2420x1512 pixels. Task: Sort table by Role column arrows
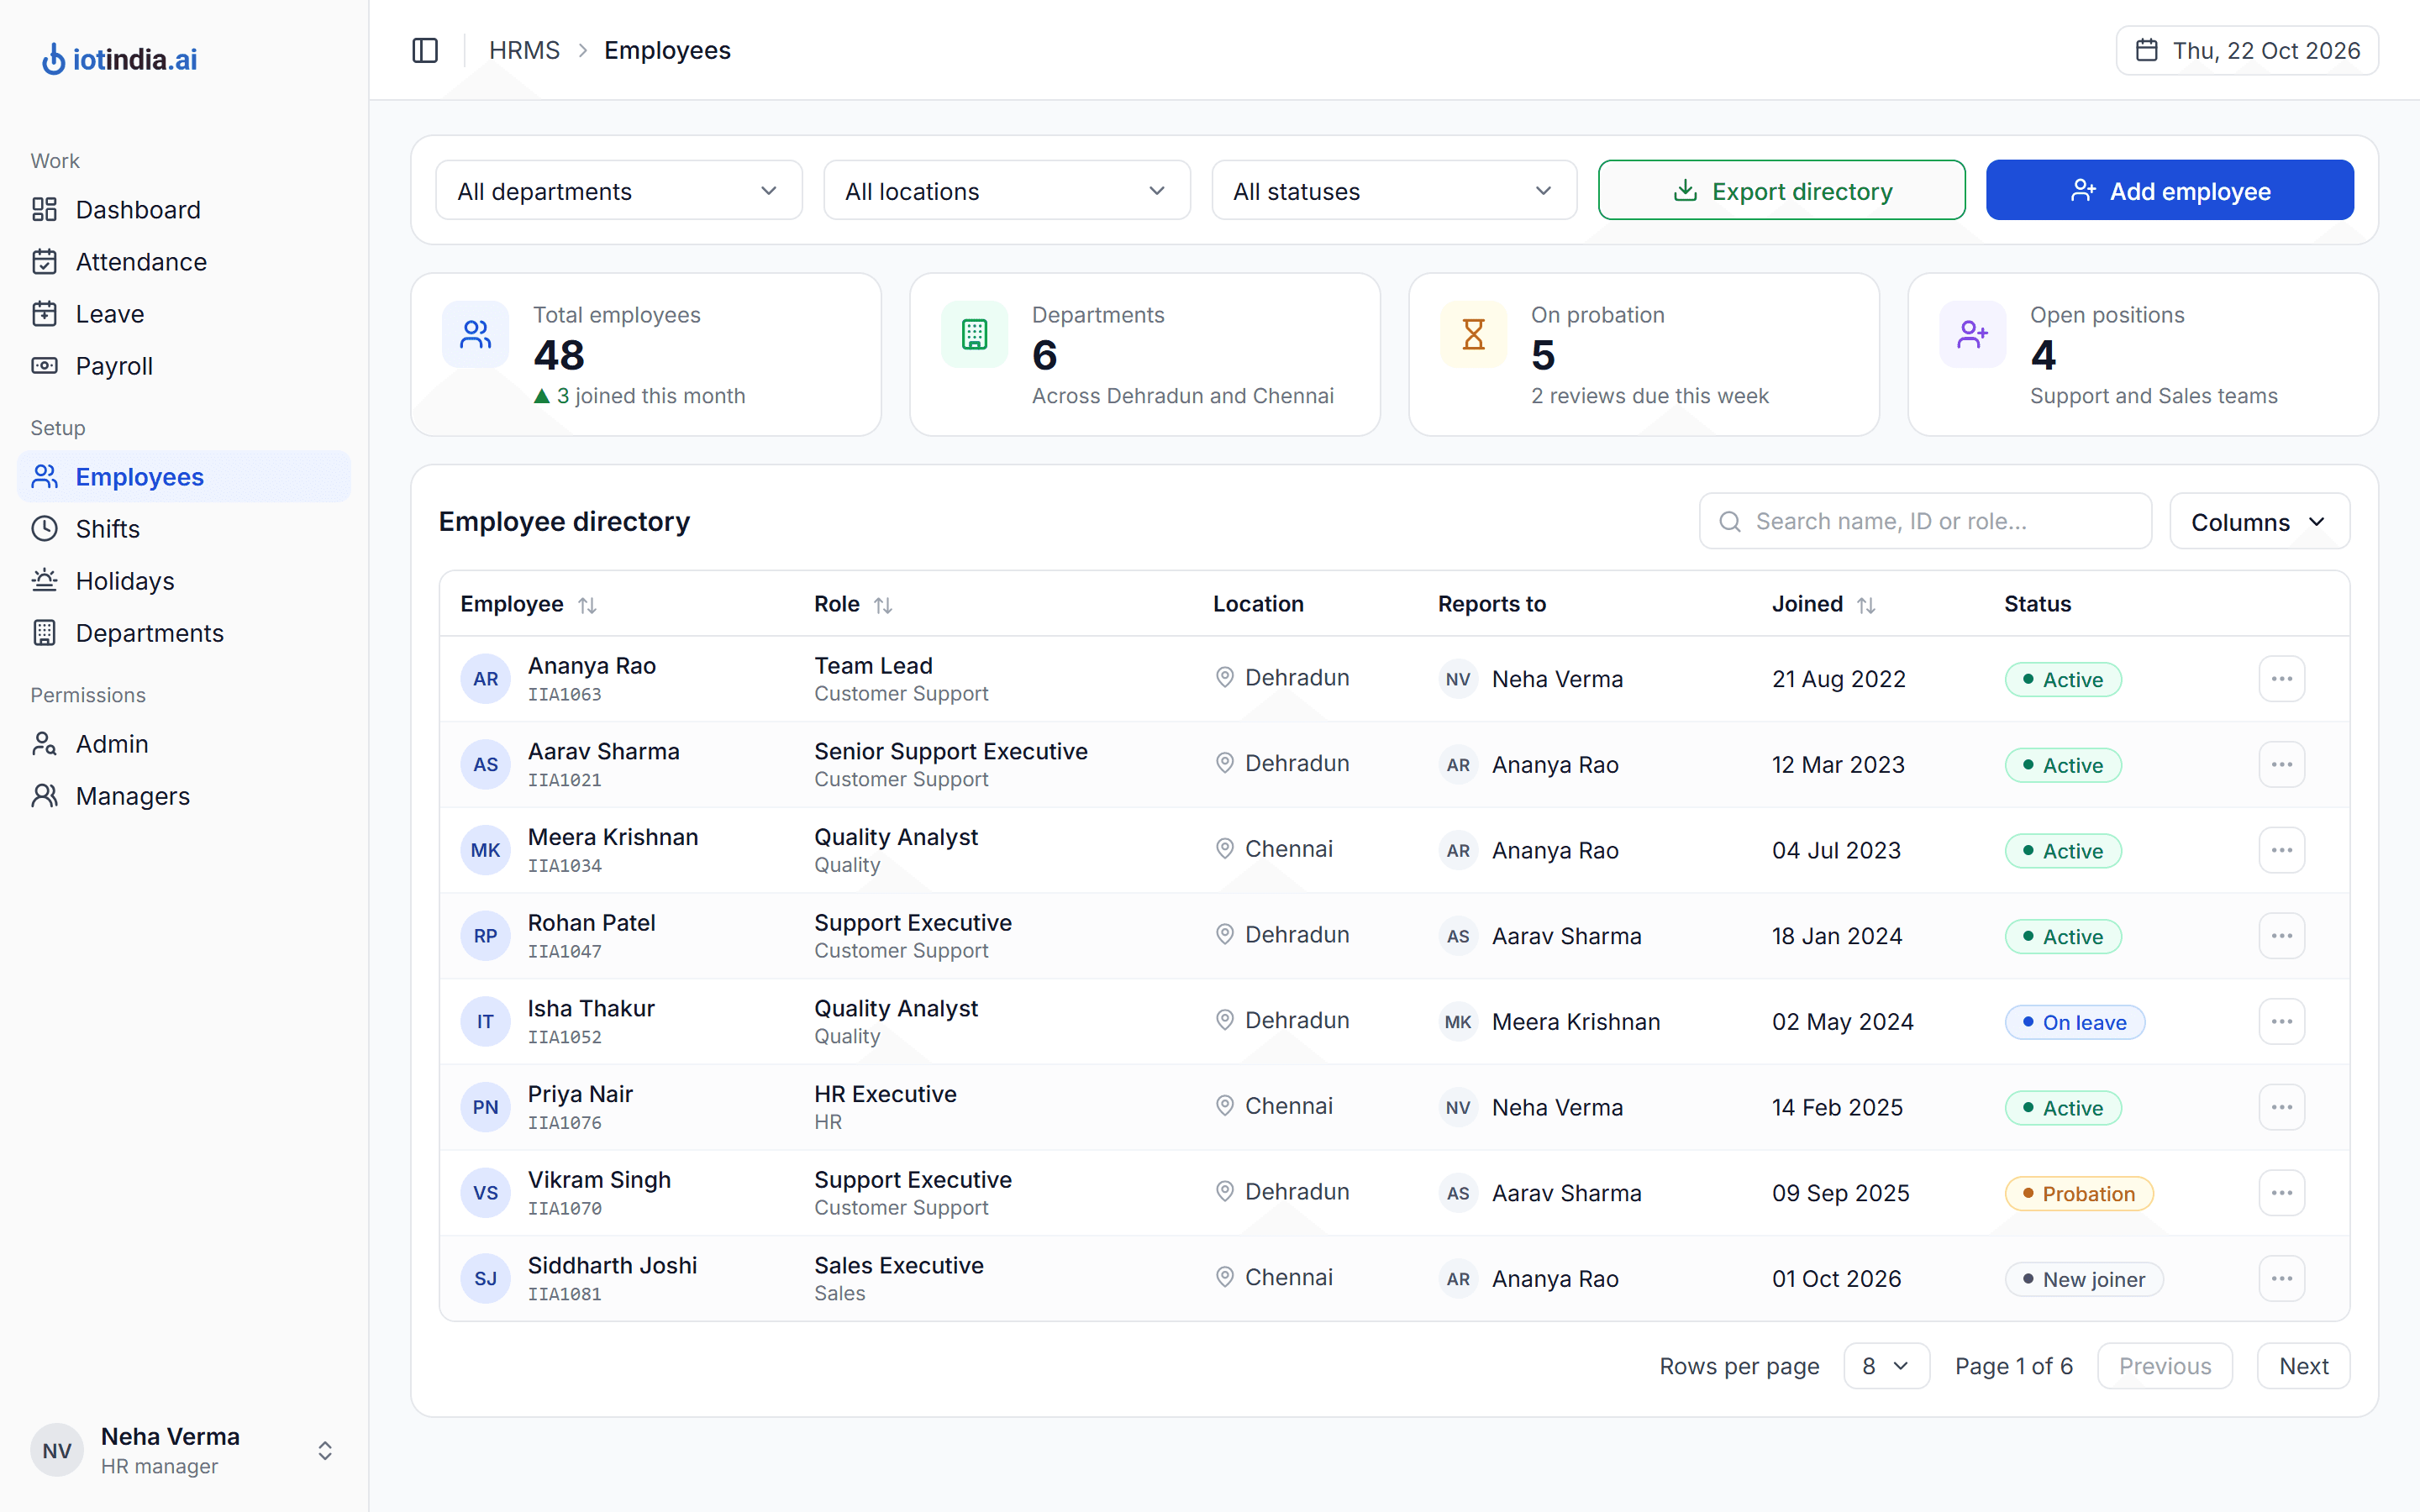tap(883, 605)
